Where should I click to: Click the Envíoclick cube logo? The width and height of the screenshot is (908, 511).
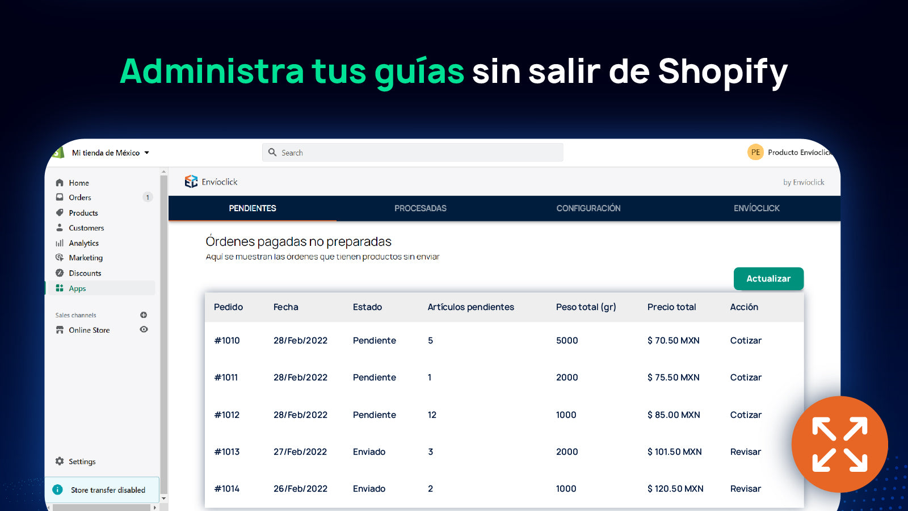191,182
